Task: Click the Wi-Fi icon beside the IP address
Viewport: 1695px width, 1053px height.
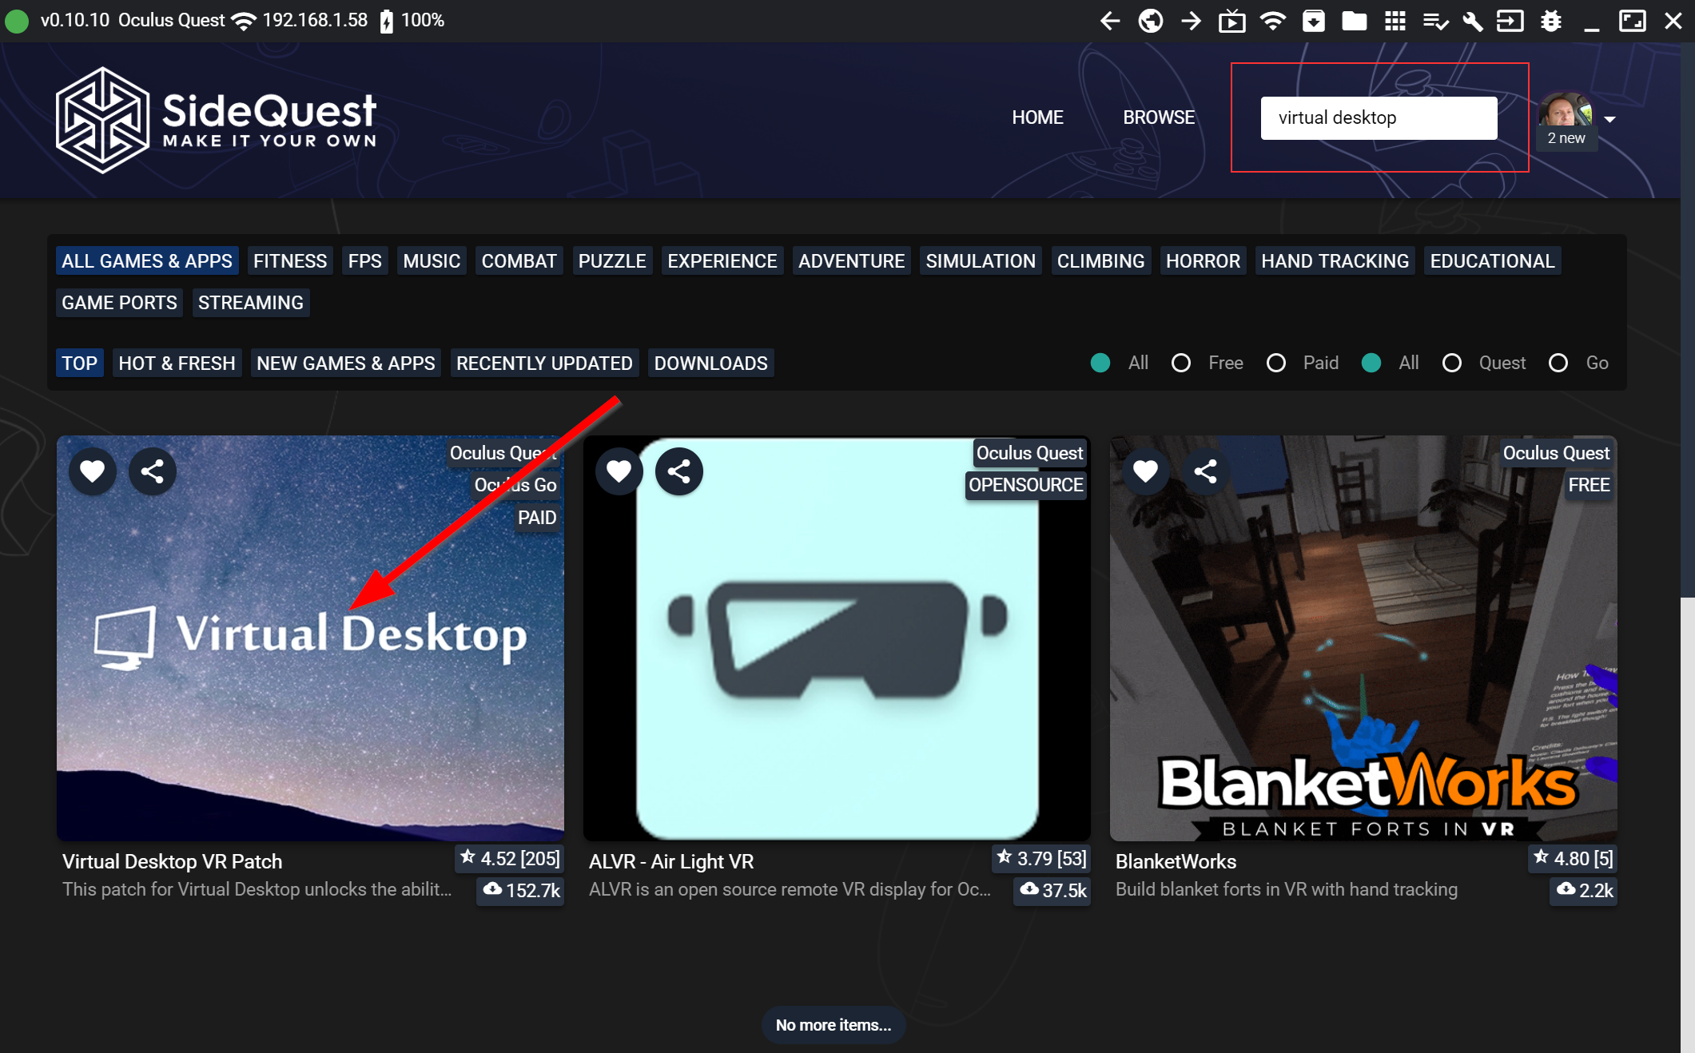Action: pos(244,21)
